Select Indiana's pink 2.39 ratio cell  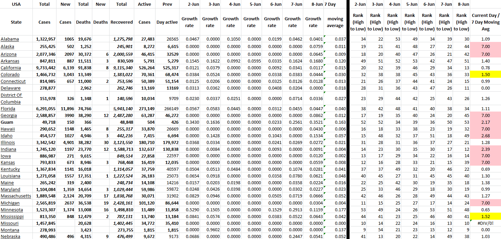[485, 149]
